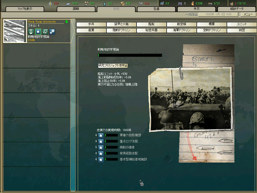Image resolution: width=257 pixels, height=193 pixels.
Task: Click the メニュー button
Action: coord(248,14)
